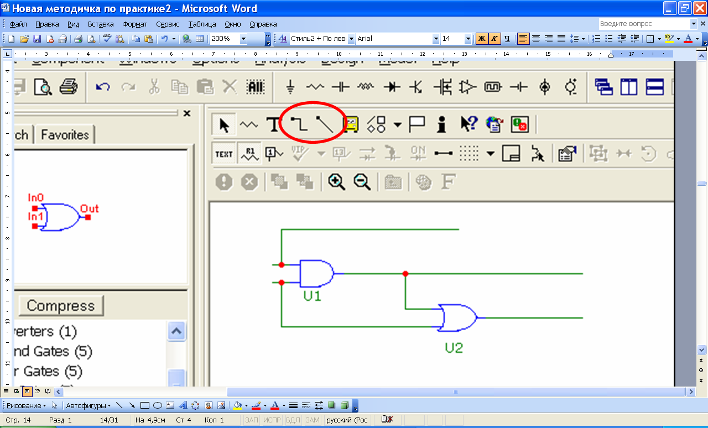Decrease the paragraph indent
The image size is (708, 428).
tap(622, 39)
